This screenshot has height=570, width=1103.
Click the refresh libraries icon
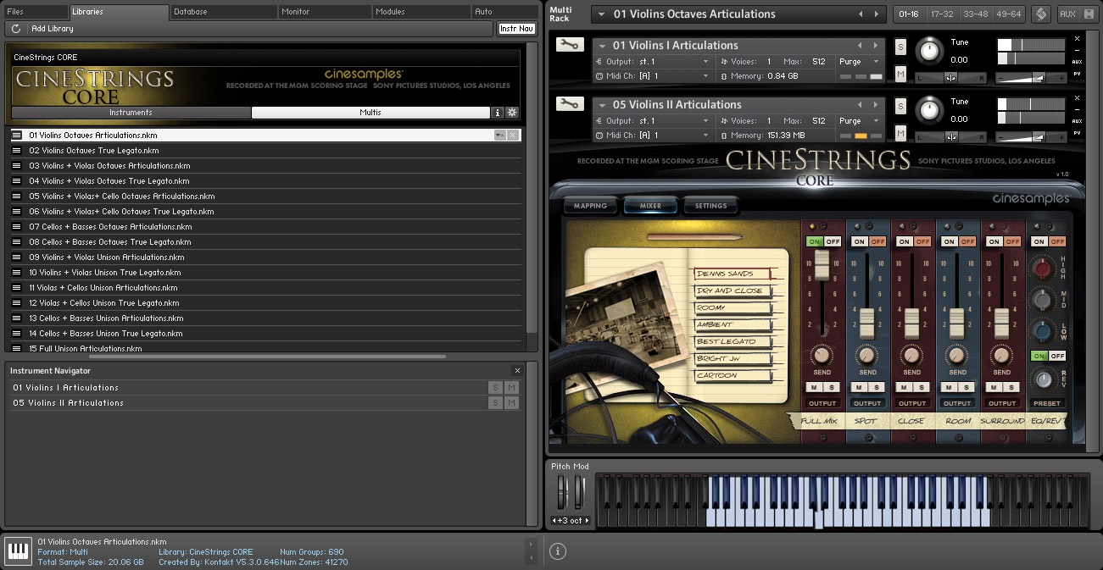(16, 29)
